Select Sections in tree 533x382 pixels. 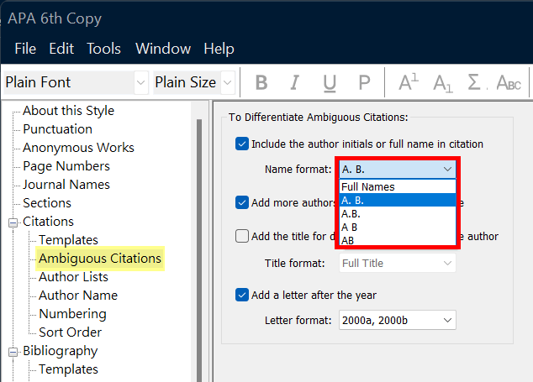coord(47,203)
